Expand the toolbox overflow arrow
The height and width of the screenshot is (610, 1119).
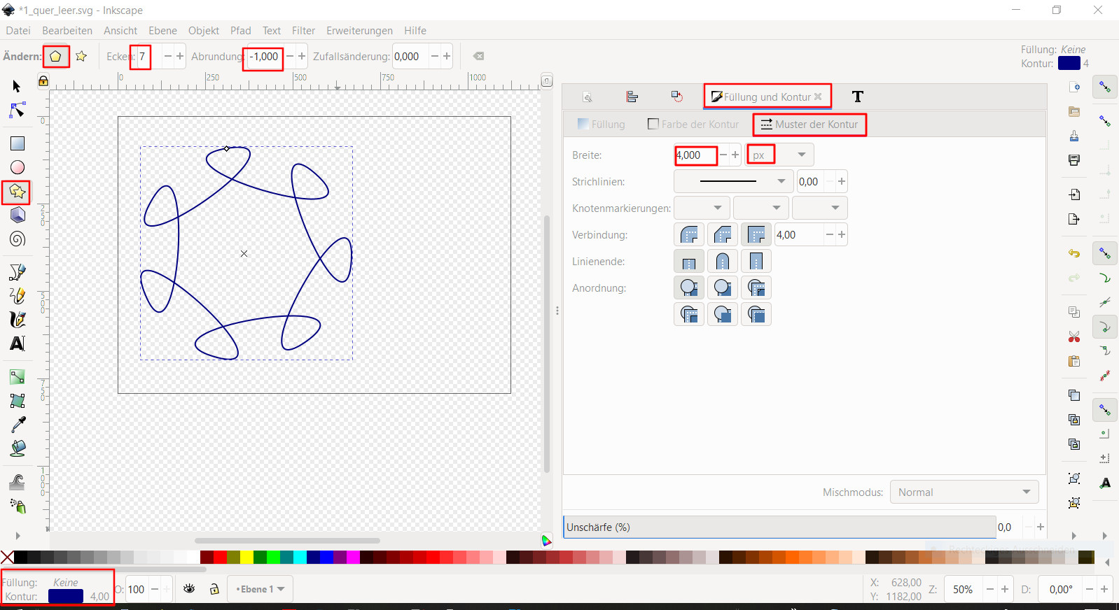(x=18, y=536)
